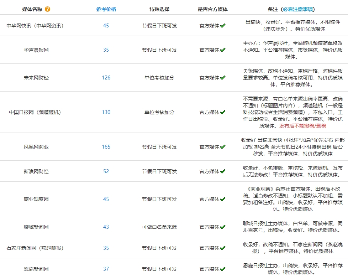Viewport: 348px width, 279px height.
Task: Click price 52 for 新浪网财经
Action: pos(106,171)
